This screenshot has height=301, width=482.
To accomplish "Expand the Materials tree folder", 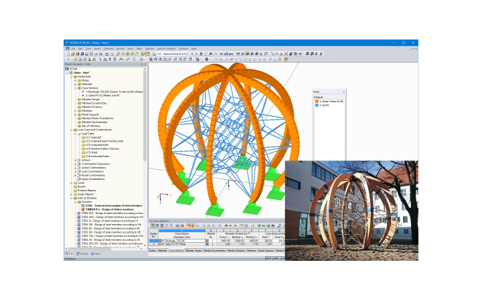I will pos(75,84).
